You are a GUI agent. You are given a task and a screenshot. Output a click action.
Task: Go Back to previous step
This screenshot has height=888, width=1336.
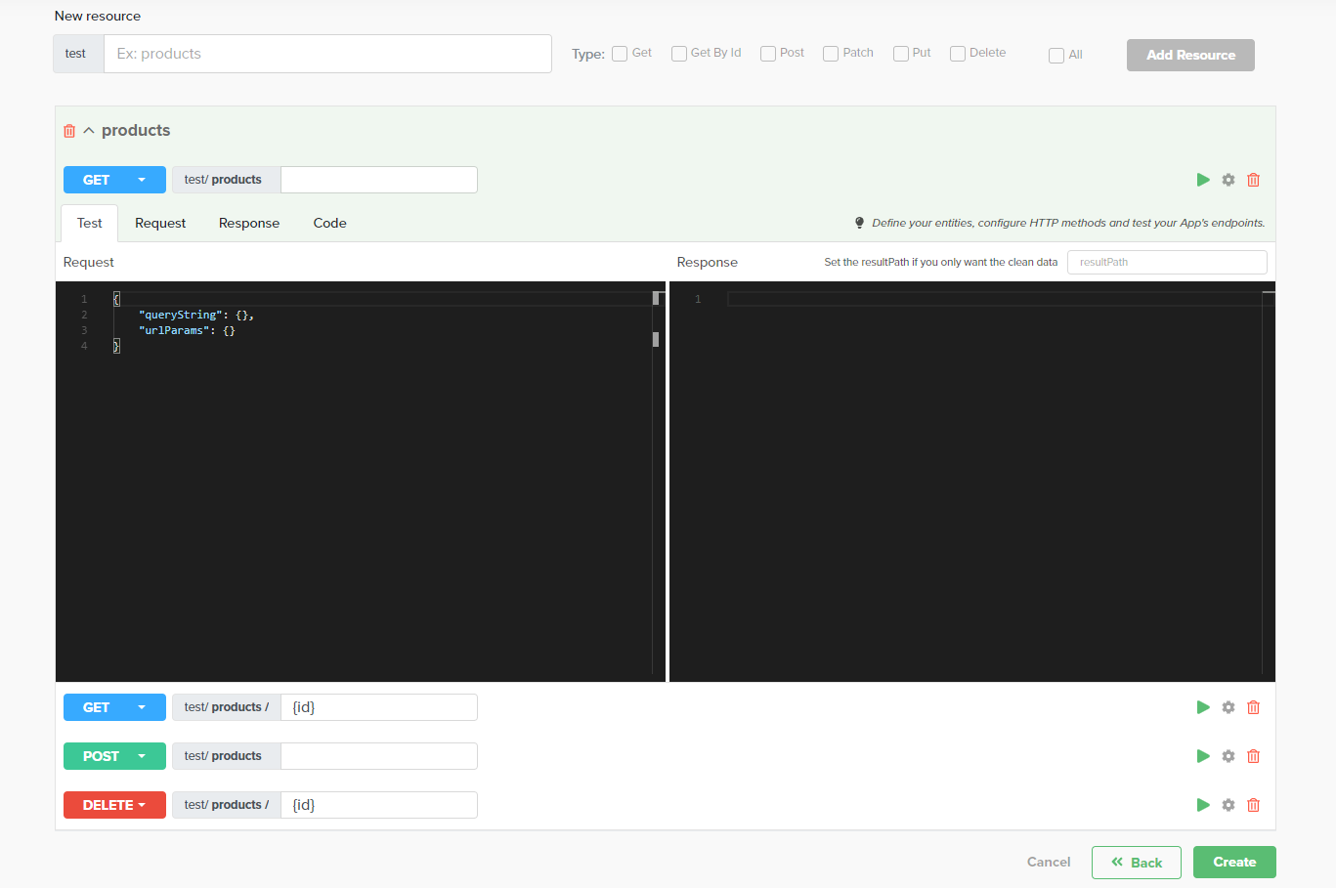coord(1137,863)
